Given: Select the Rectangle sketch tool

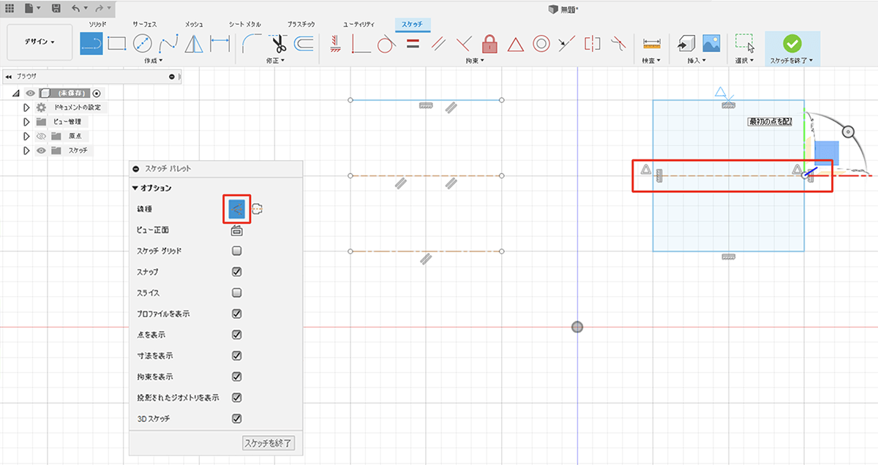Looking at the screenshot, I should coord(117,44).
